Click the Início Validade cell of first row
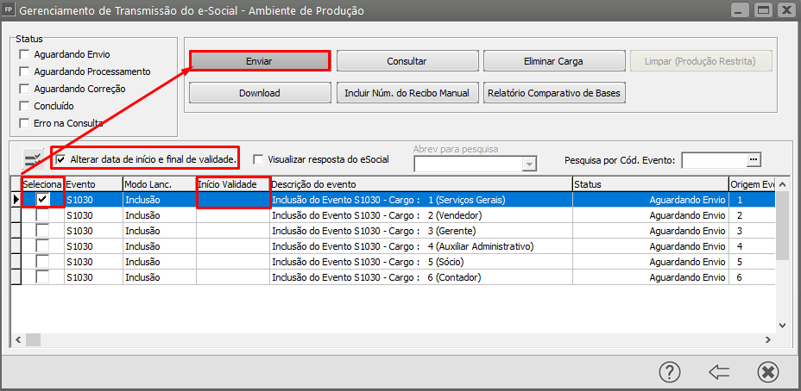 pyautogui.click(x=233, y=200)
